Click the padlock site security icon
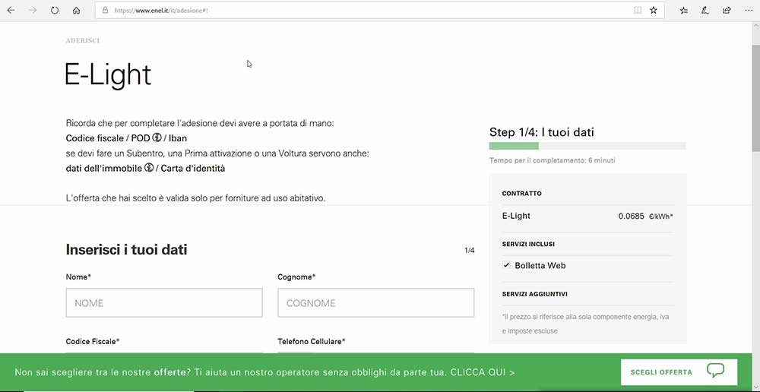The width and height of the screenshot is (760, 392). point(105,10)
